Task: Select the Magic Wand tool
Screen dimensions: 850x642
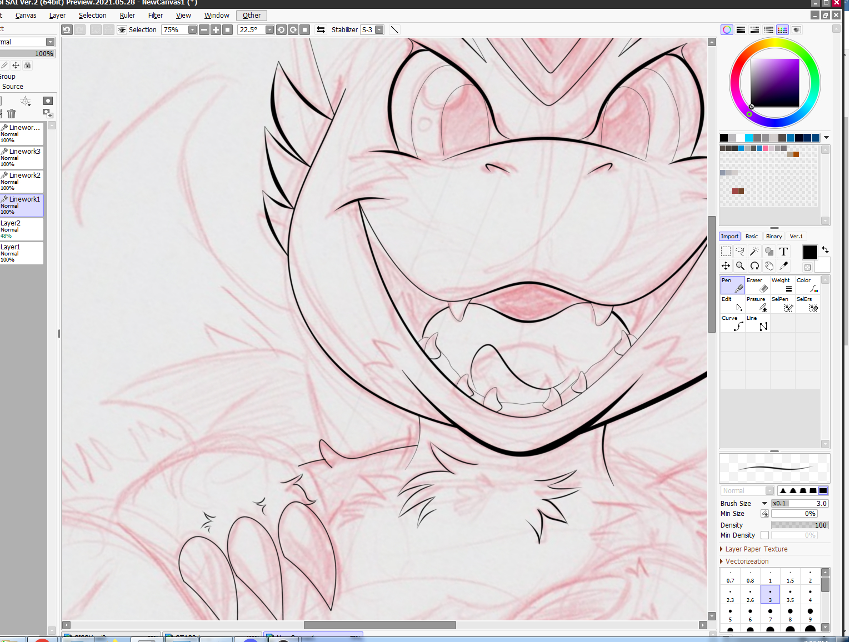Action: [x=754, y=252]
